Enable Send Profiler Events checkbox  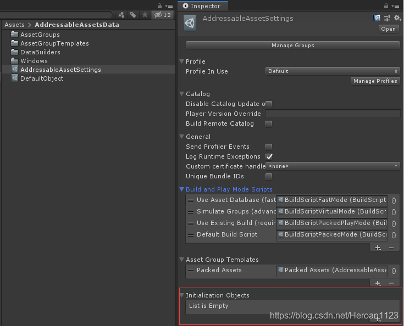269,147
